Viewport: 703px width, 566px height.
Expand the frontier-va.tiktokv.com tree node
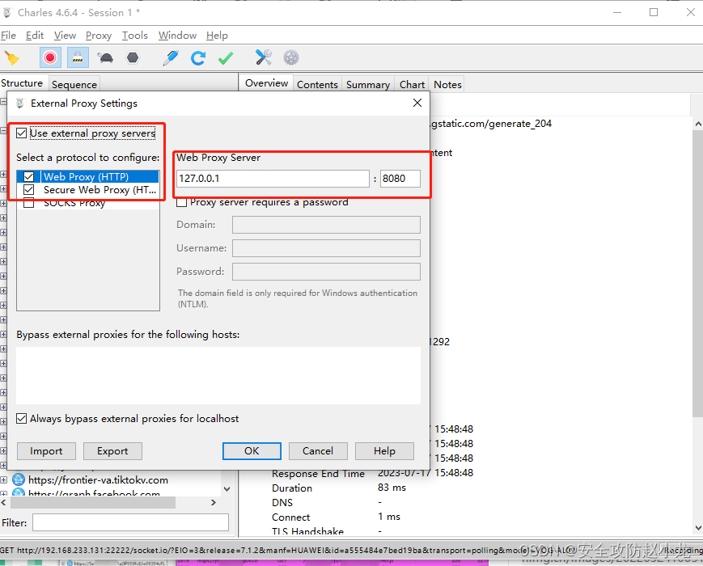(x=3, y=480)
